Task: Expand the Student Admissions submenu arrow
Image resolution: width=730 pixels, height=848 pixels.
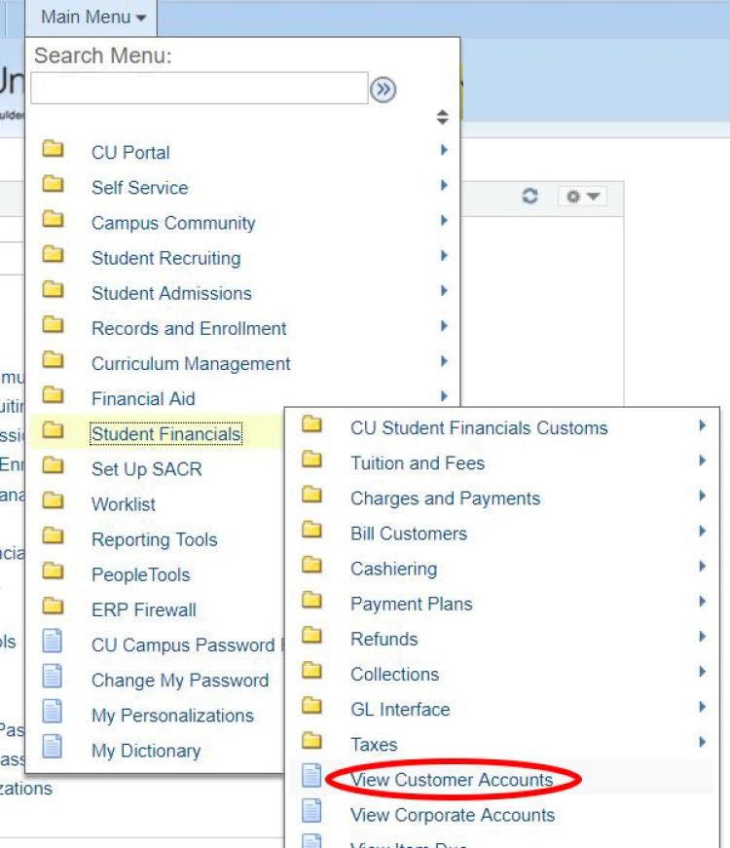Action: pos(444,290)
